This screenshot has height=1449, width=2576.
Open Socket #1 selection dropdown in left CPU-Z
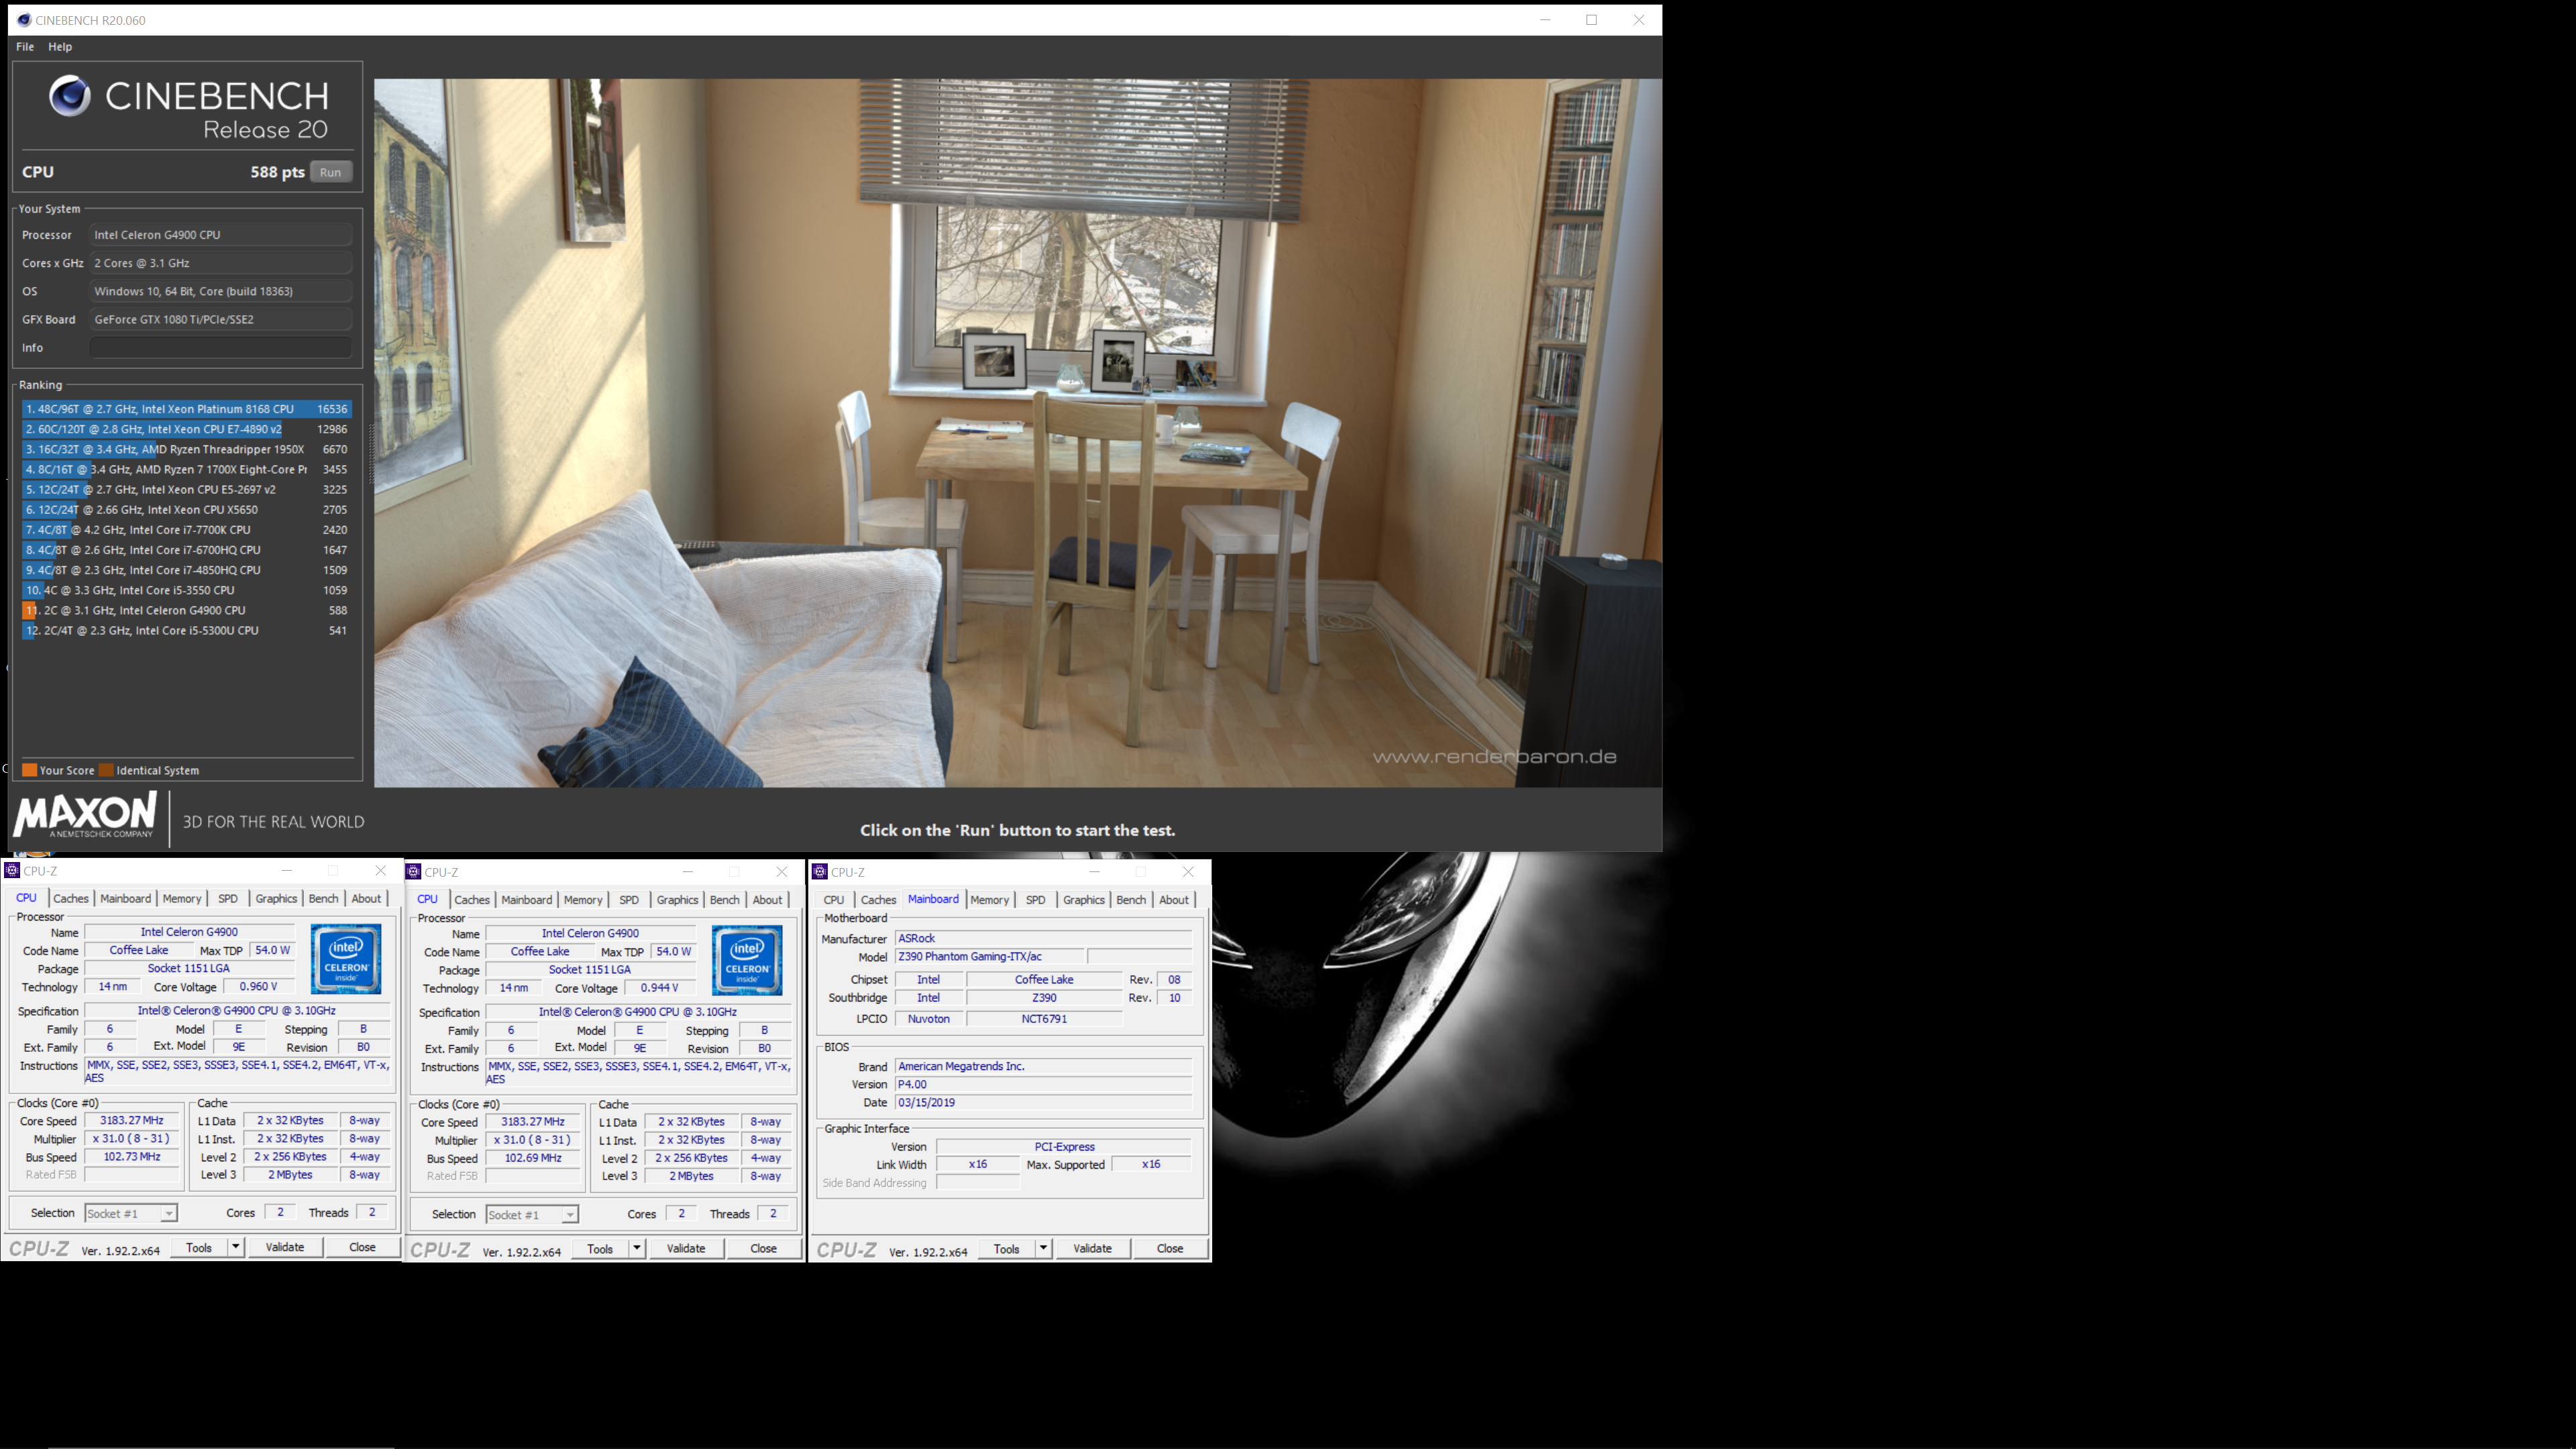click(131, 1213)
